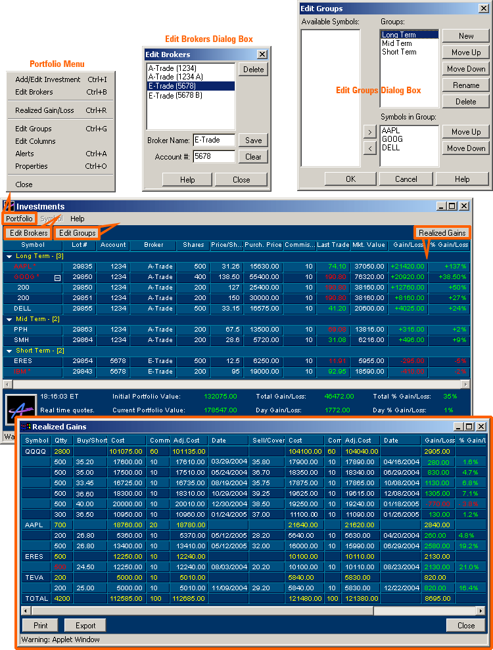Click Delete in Edit Brokers dialog

[253, 70]
